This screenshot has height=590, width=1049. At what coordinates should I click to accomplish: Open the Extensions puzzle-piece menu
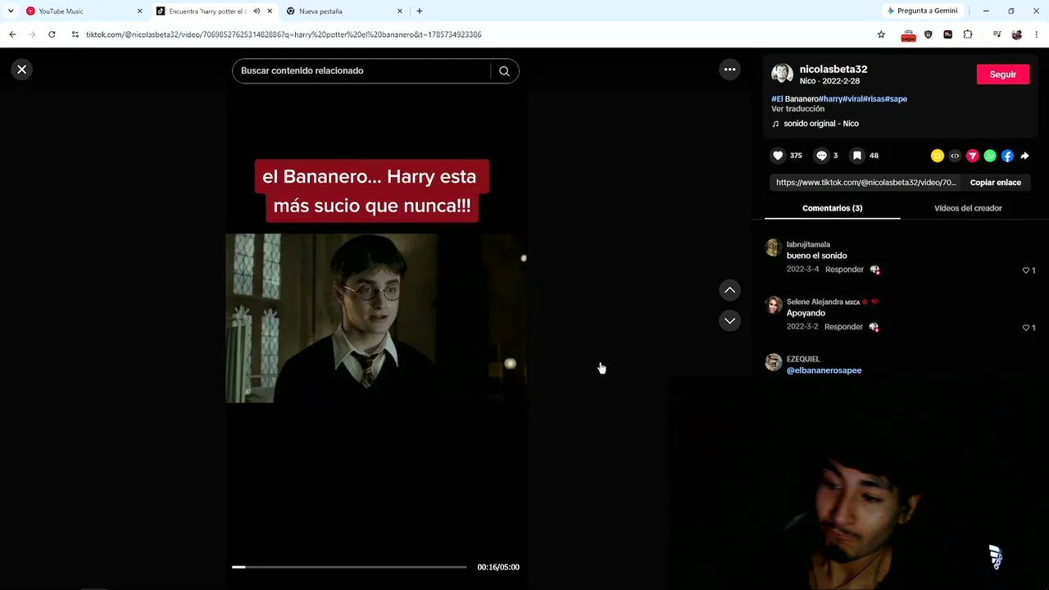click(968, 34)
